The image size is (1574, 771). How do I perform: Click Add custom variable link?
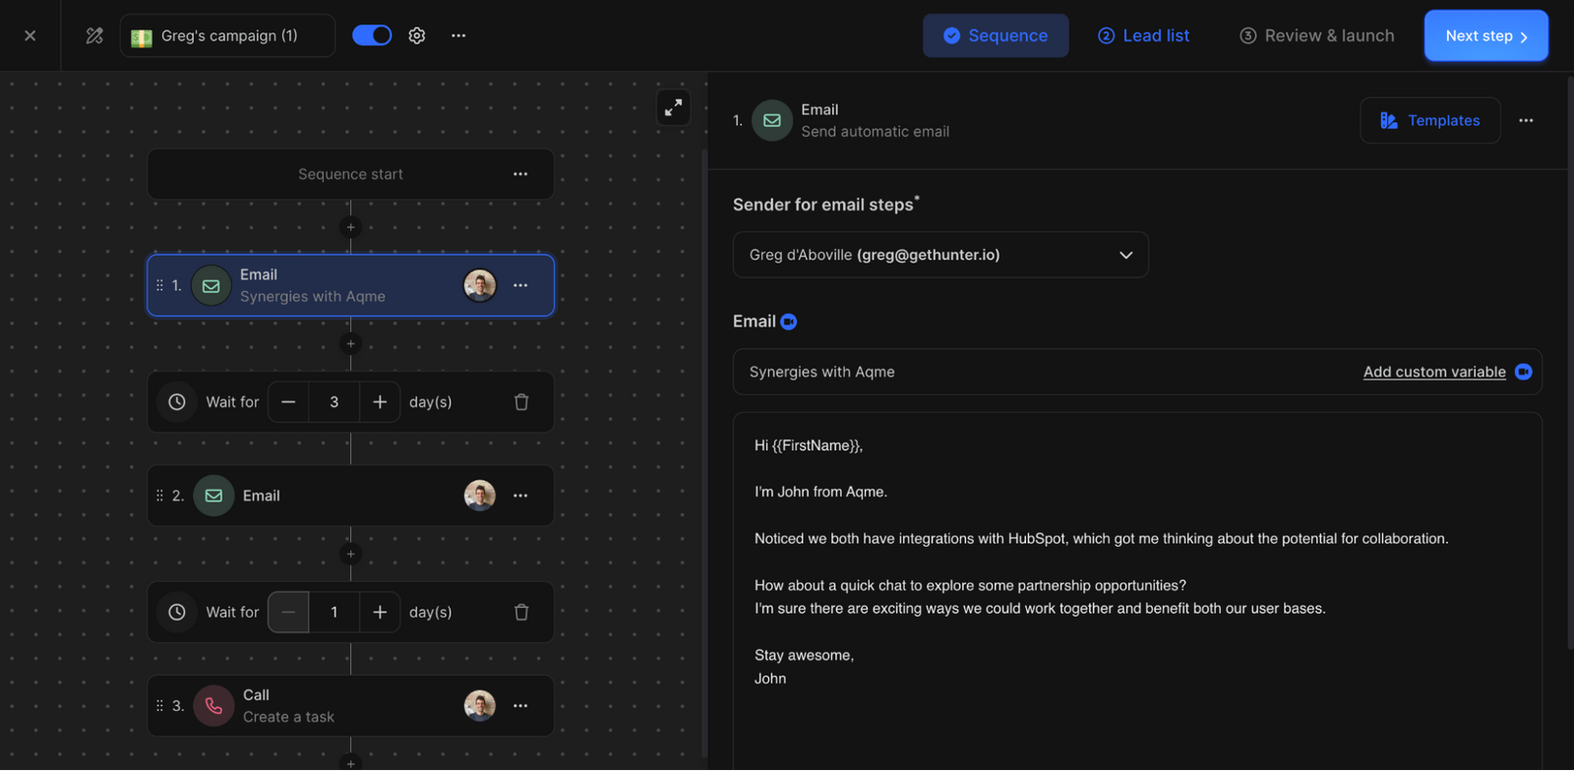(x=1433, y=372)
